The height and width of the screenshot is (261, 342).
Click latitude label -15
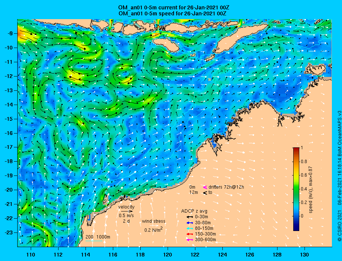point(9,119)
